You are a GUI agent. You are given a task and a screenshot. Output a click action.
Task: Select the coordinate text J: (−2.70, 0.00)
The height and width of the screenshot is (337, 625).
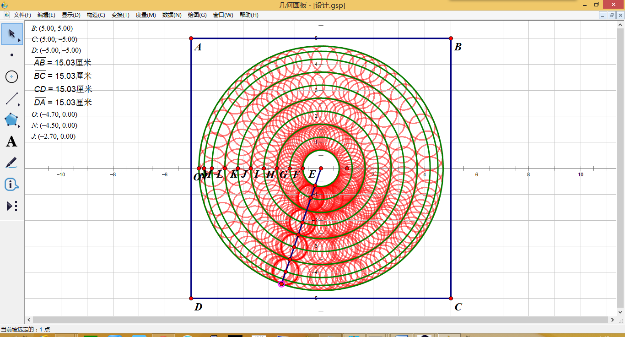point(54,136)
